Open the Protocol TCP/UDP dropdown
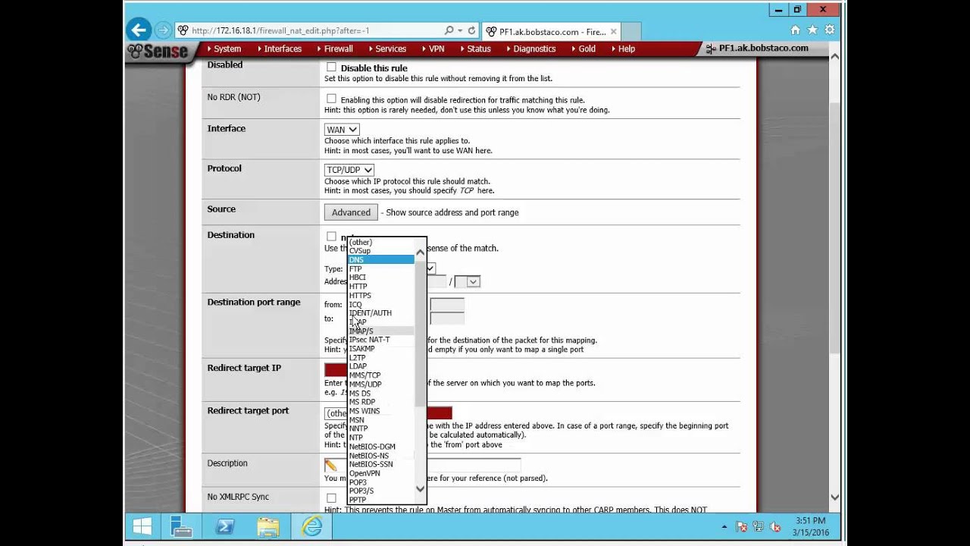The image size is (970, 546). 349,170
